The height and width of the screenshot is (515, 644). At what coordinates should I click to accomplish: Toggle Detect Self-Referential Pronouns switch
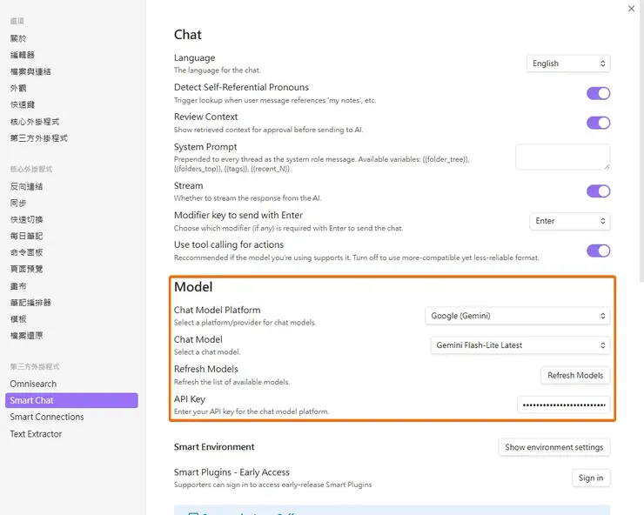[598, 93]
